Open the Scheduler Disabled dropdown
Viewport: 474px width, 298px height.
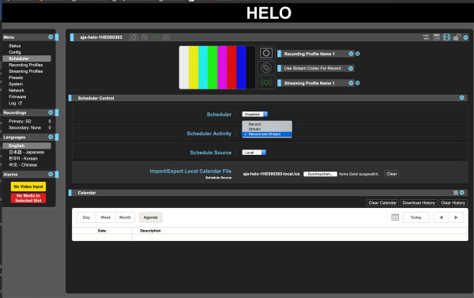click(255, 115)
